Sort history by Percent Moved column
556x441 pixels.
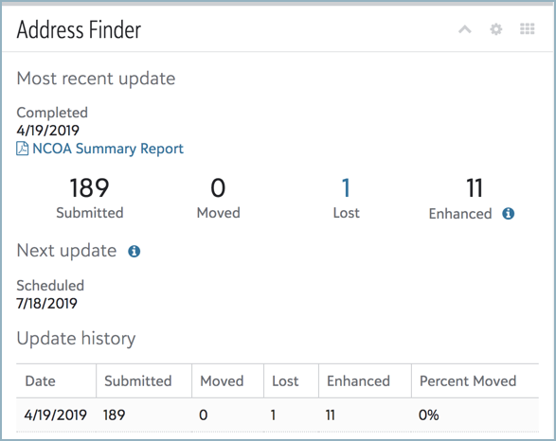coord(468,381)
